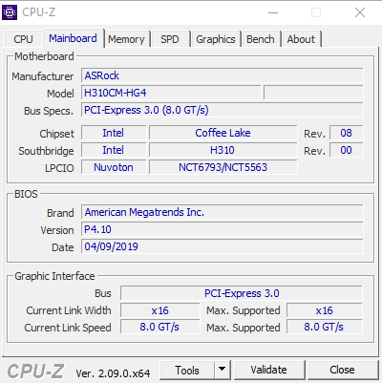382x383 pixels.
Task: Select the Mainboard tab
Action: [x=73, y=38]
